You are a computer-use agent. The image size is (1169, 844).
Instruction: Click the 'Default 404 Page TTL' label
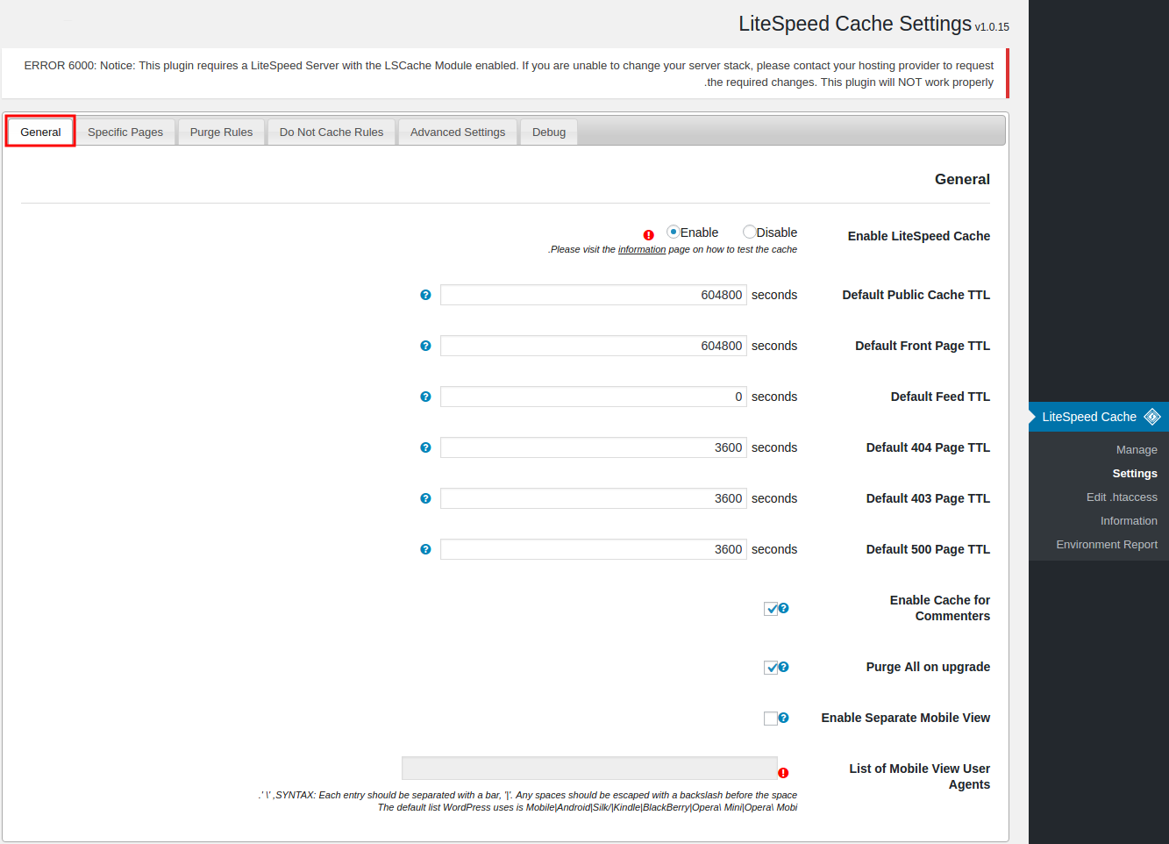tap(928, 447)
